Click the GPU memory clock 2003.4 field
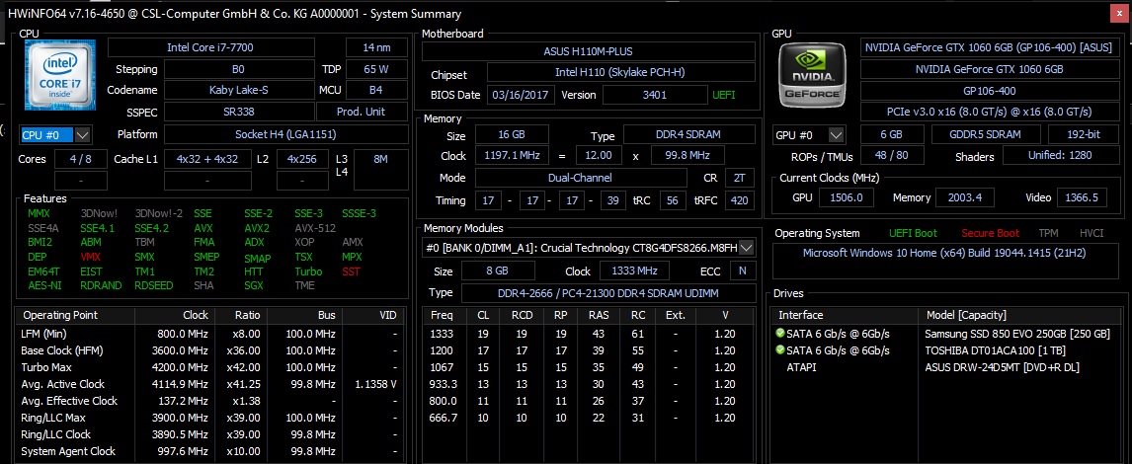1132x464 pixels. click(964, 197)
